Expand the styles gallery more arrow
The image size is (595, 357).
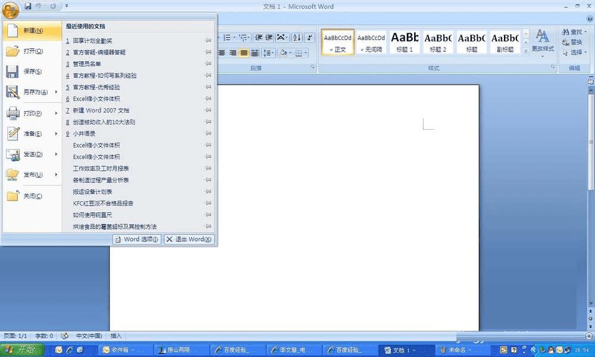click(x=526, y=50)
